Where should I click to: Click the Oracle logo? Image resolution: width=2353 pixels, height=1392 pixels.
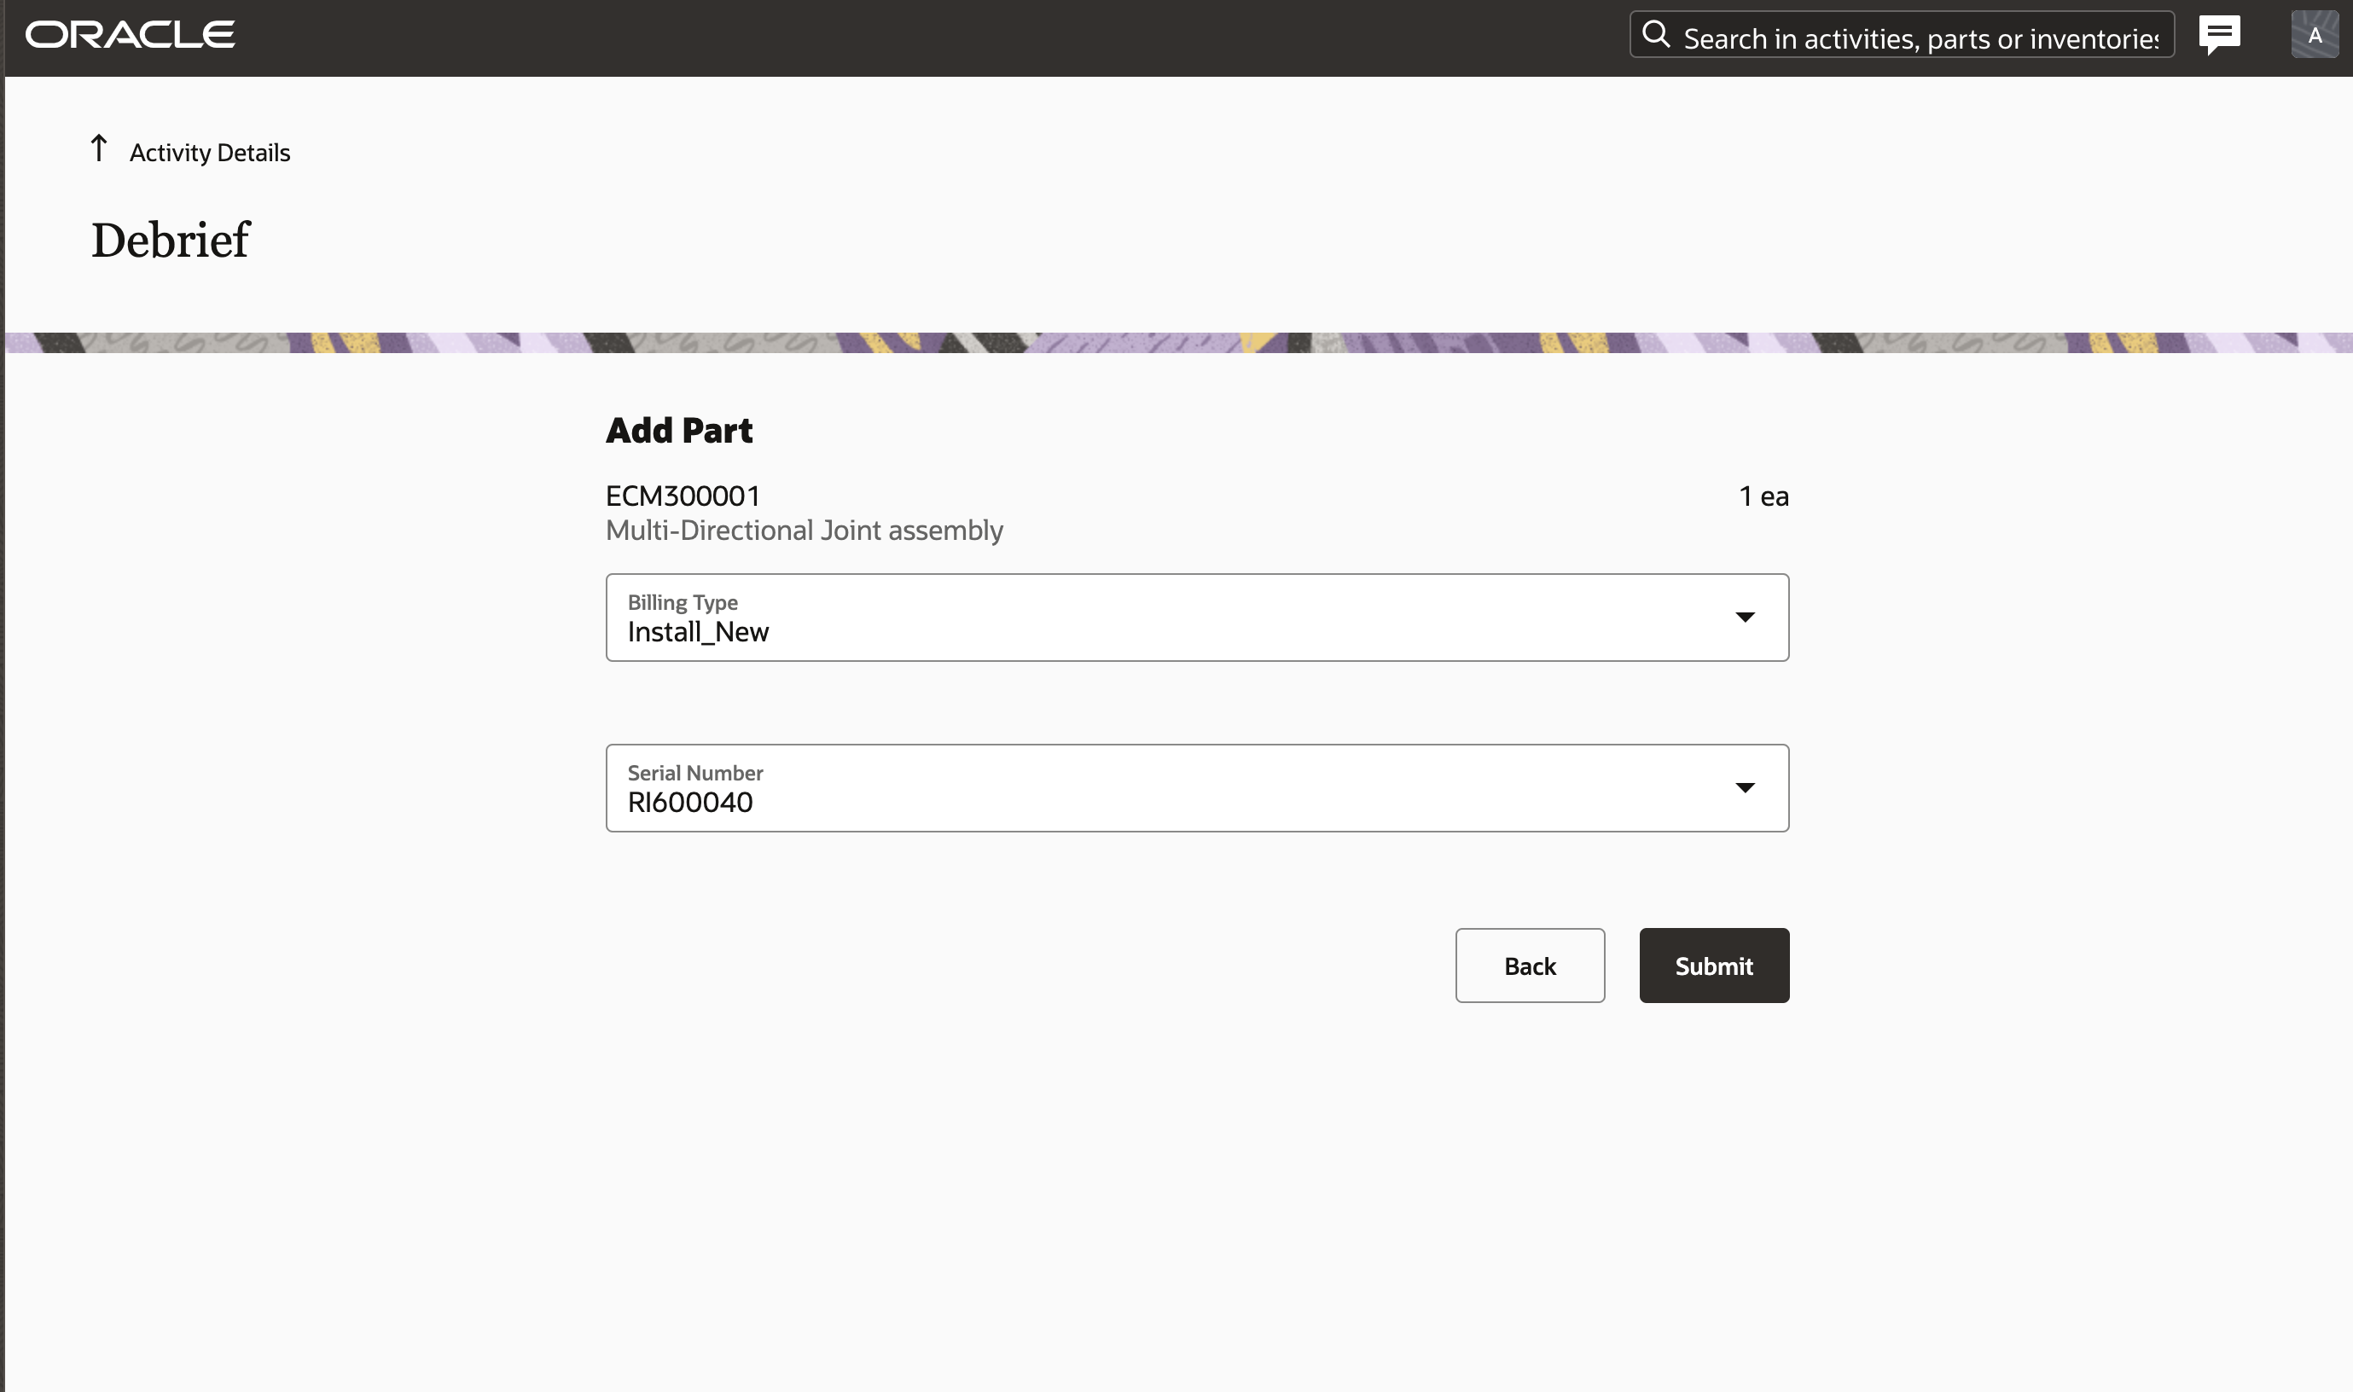tap(130, 36)
